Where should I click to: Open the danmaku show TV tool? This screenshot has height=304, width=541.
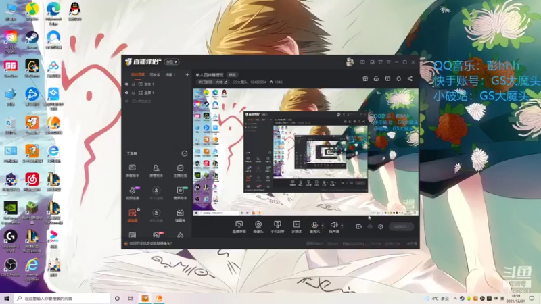pos(180,216)
